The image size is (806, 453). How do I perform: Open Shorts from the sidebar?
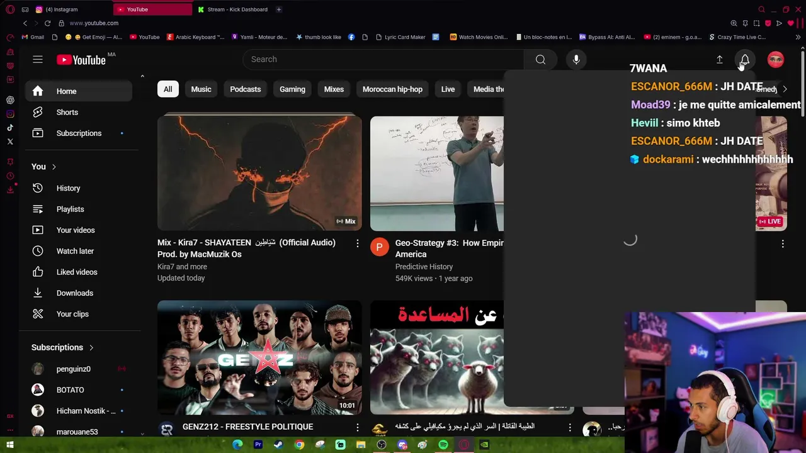click(x=79, y=112)
